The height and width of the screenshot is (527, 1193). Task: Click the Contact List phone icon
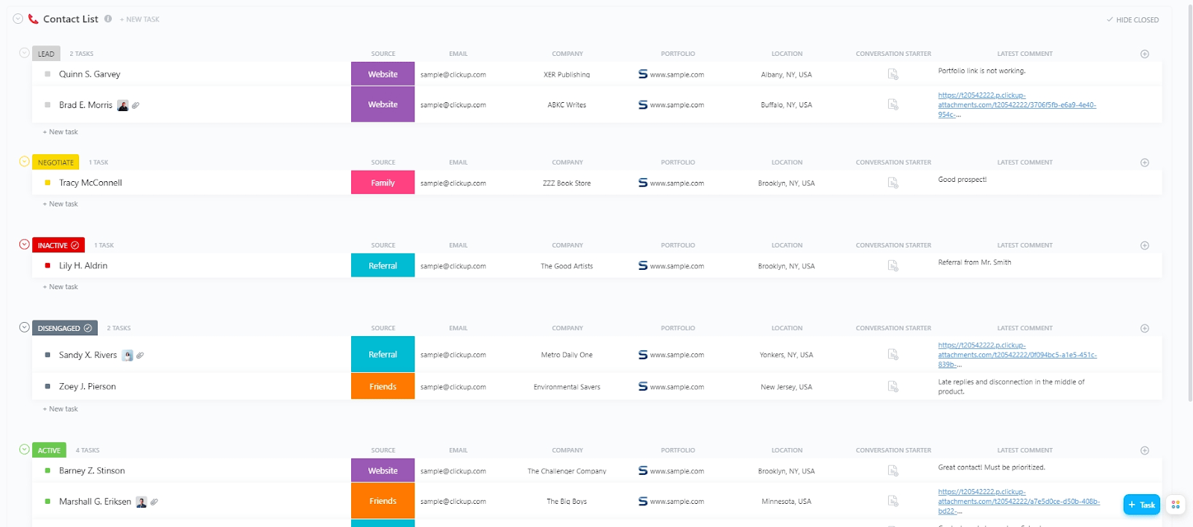(x=33, y=19)
